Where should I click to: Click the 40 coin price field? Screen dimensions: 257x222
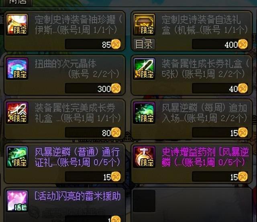pyautogui.click(x=220, y=88)
